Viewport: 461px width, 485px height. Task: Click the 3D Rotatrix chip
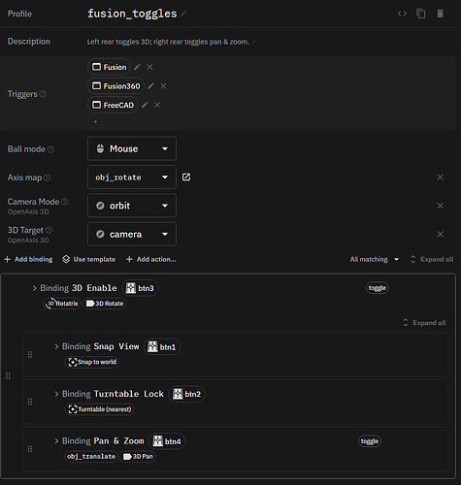click(62, 304)
